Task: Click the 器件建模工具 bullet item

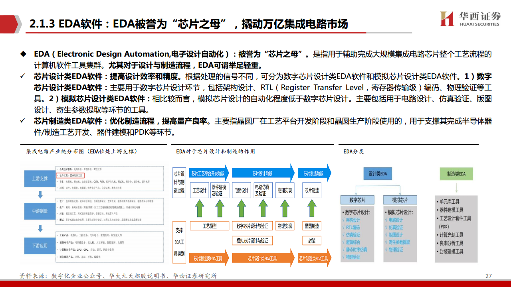Action: click(450, 210)
